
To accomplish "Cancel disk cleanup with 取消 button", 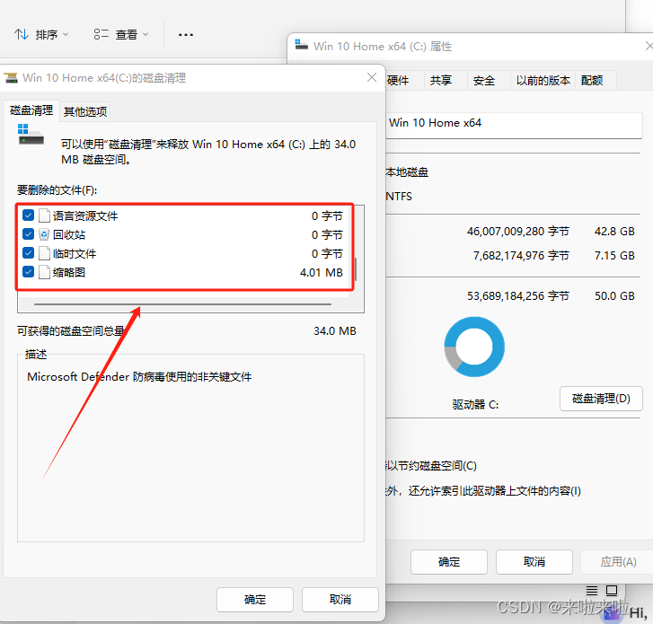I will [x=340, y=600].
